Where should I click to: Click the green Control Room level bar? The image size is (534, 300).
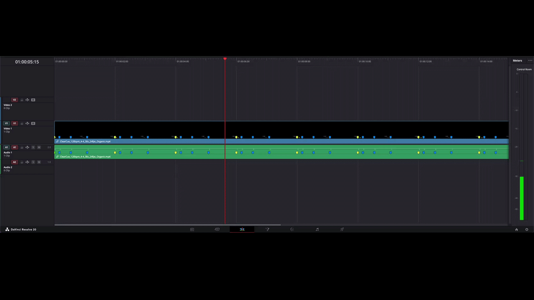click(x=521, y=198)
